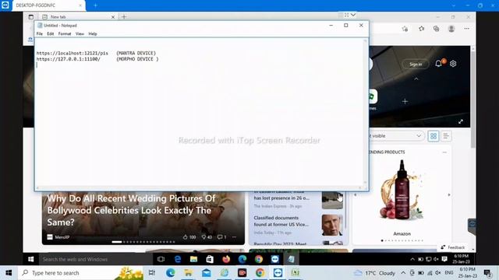Open comments on the MensXP article
This screenshot has height=280, width=499.
221,237
